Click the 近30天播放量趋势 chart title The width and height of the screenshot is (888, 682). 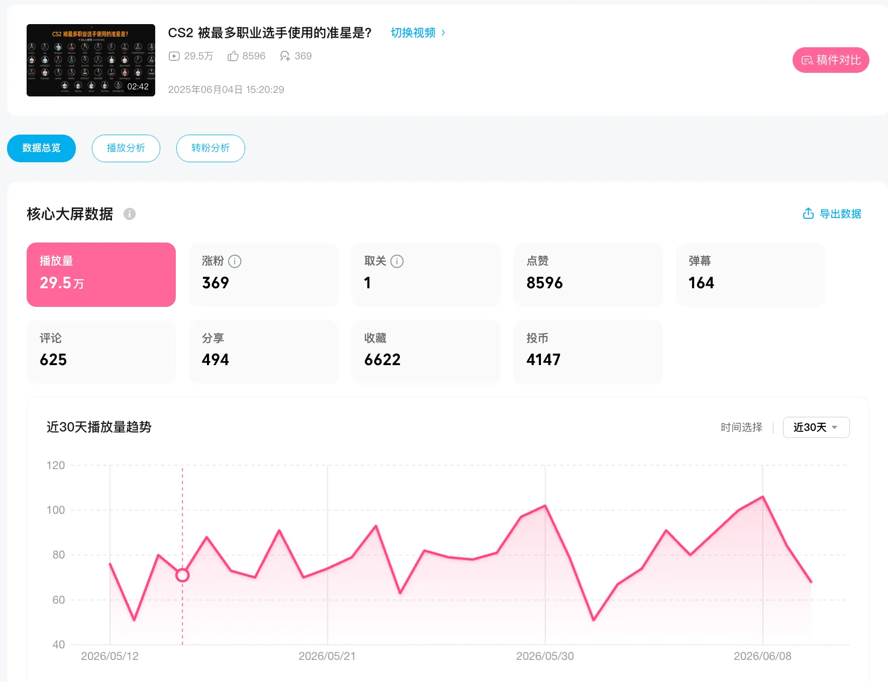(99, 427)
